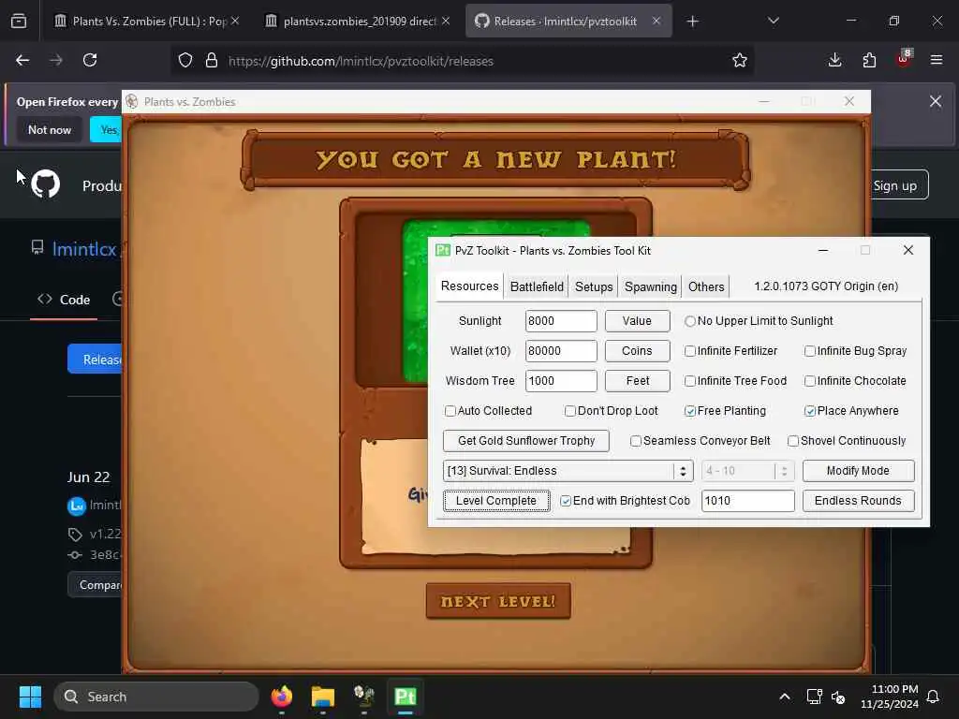Open a new browser tab
Screen dimensions: 959x719
pyautogui.click(x=692, y=22)
